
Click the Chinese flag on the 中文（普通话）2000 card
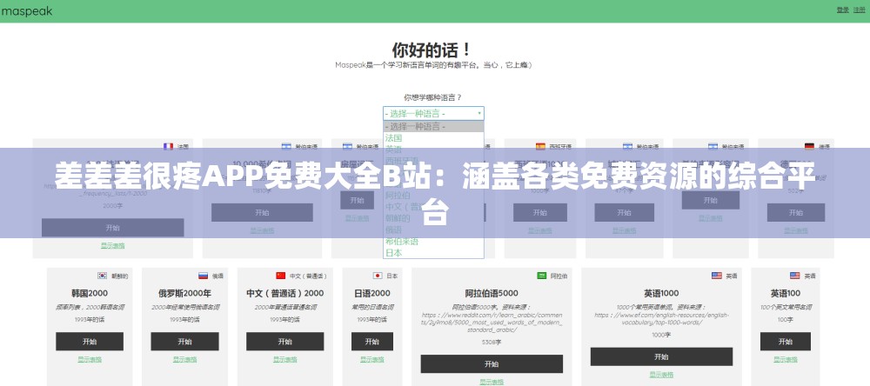coord(281,276)
